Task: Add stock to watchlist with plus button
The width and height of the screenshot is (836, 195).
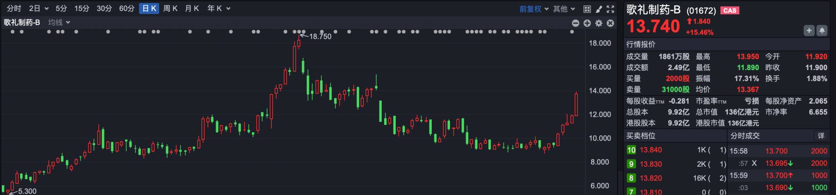Action: click(x=809, y=30)
